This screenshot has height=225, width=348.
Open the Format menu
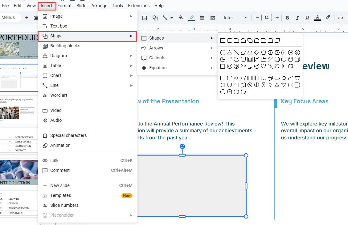[x=64, y=6]
